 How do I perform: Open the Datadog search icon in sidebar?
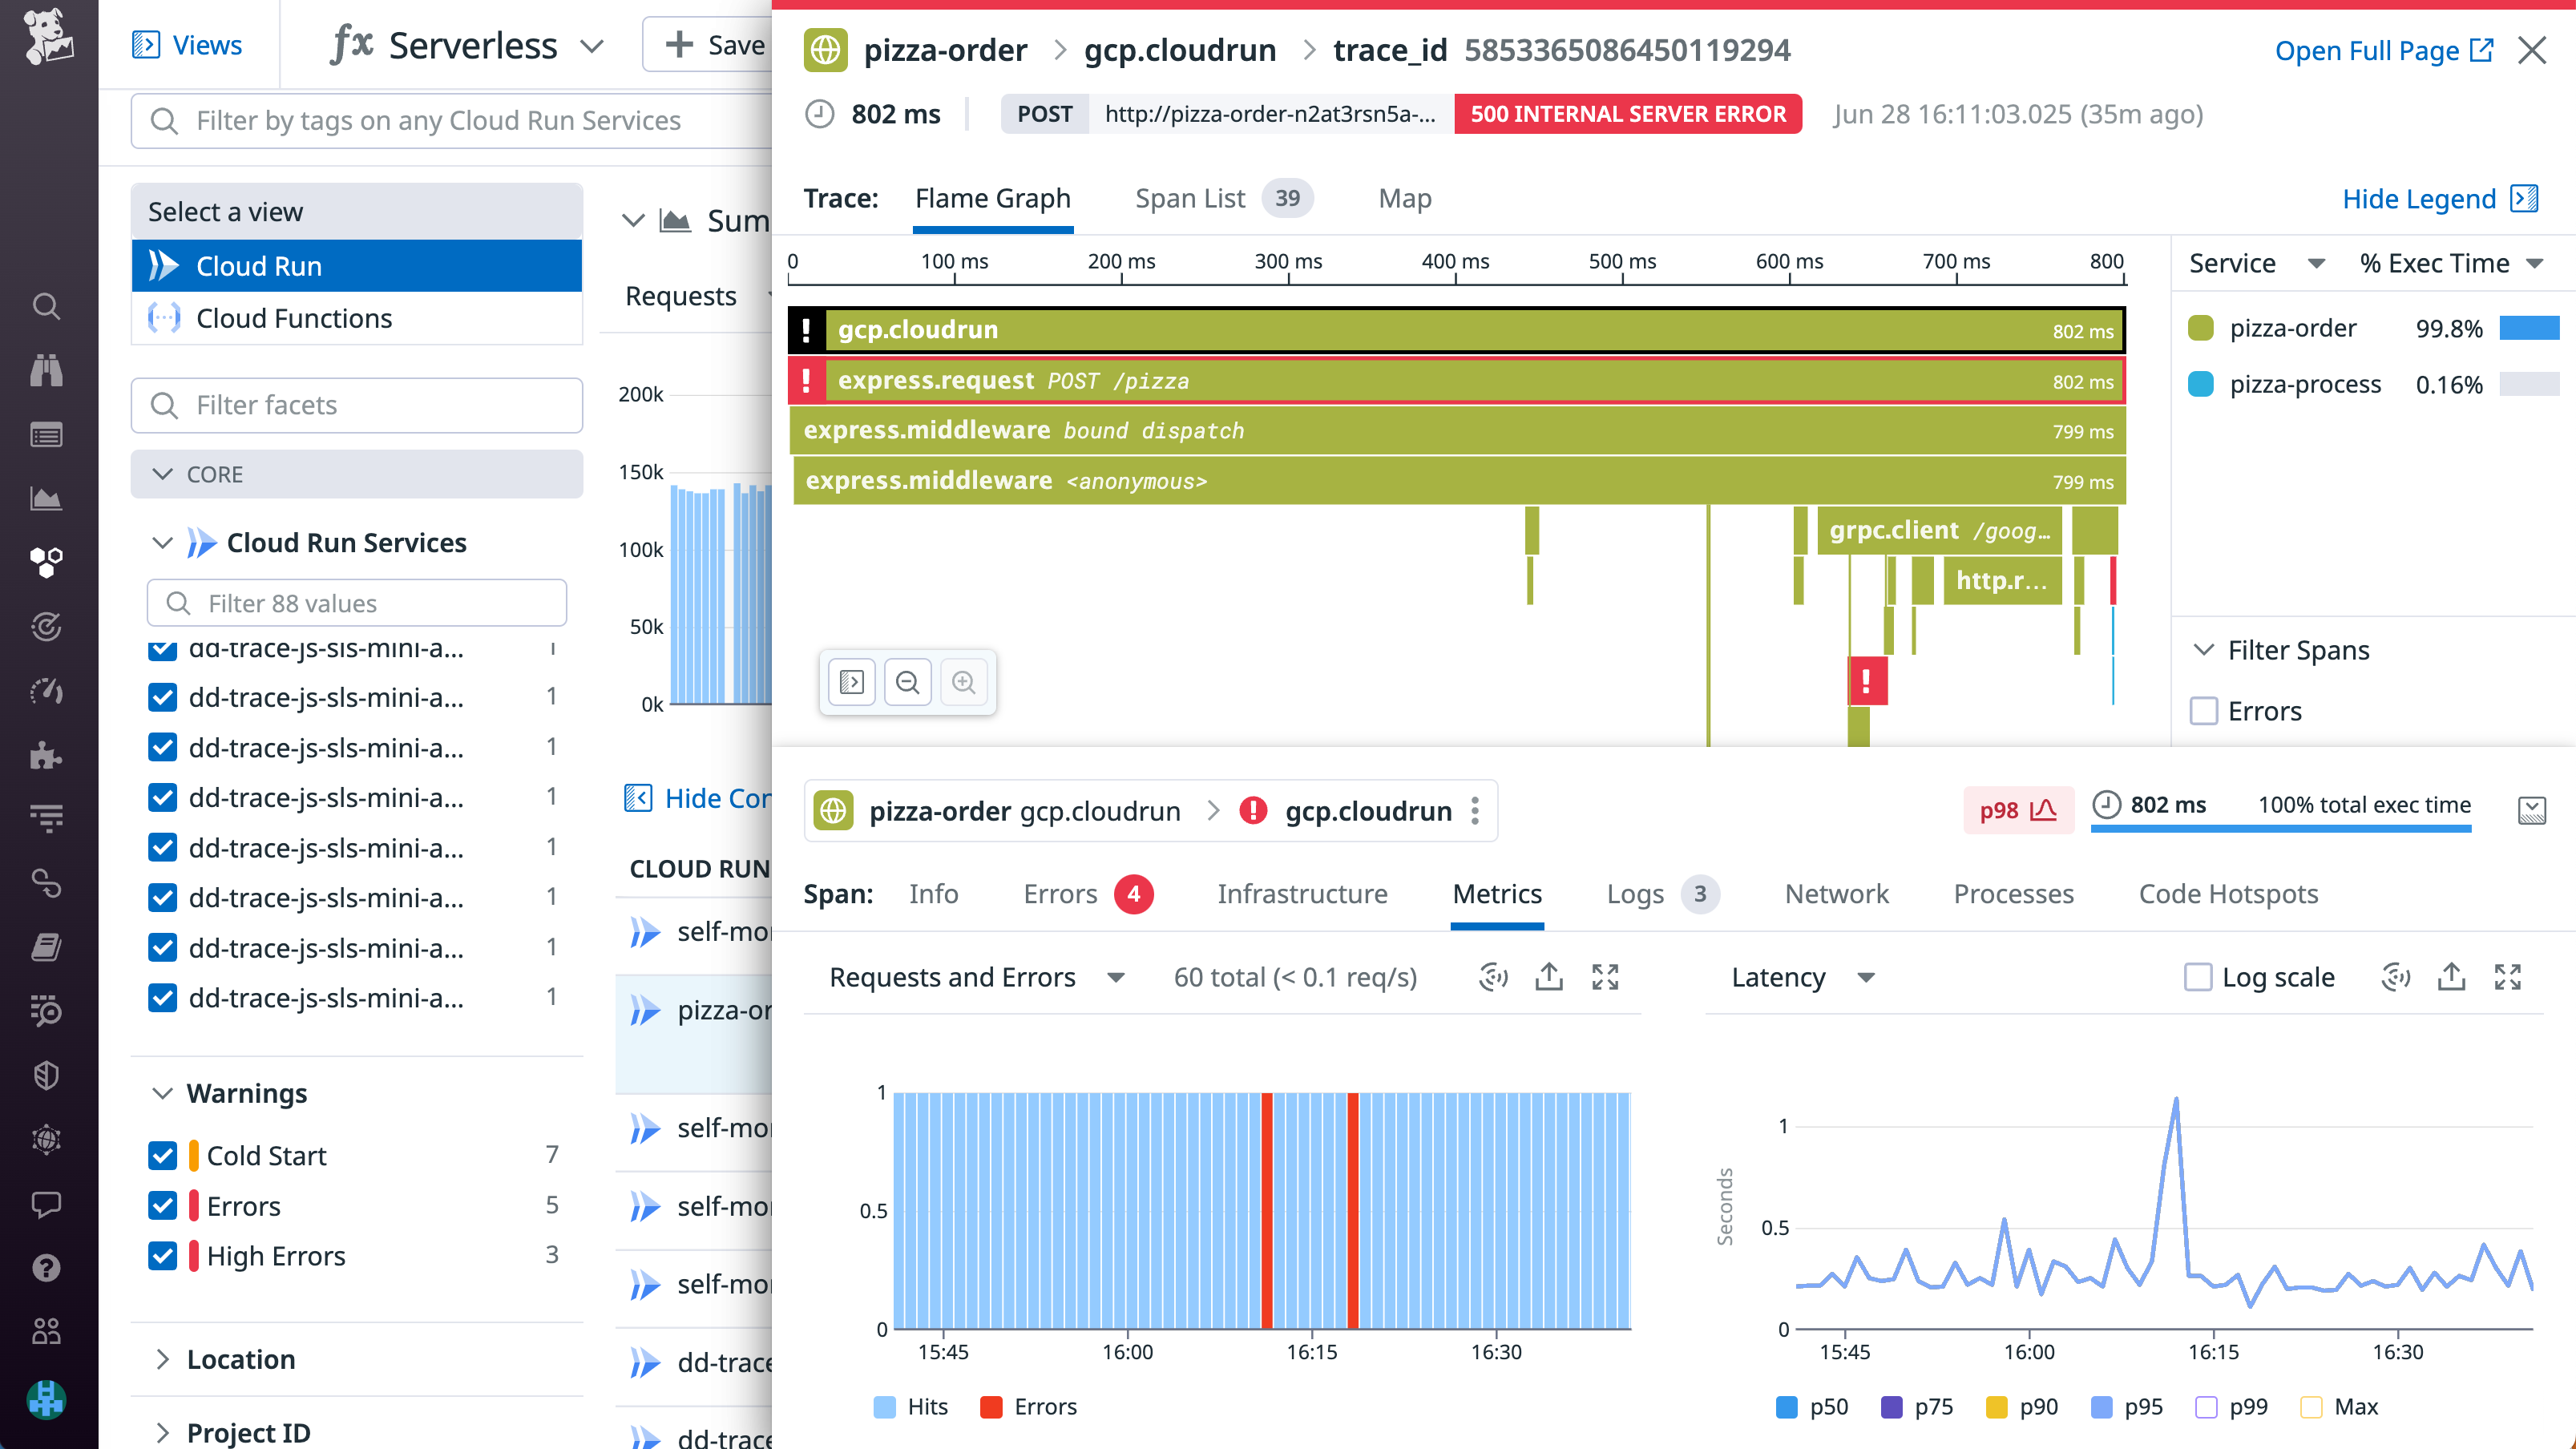[47, 307]
